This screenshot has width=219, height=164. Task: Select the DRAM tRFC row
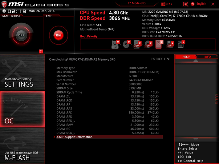coord(108,113)
